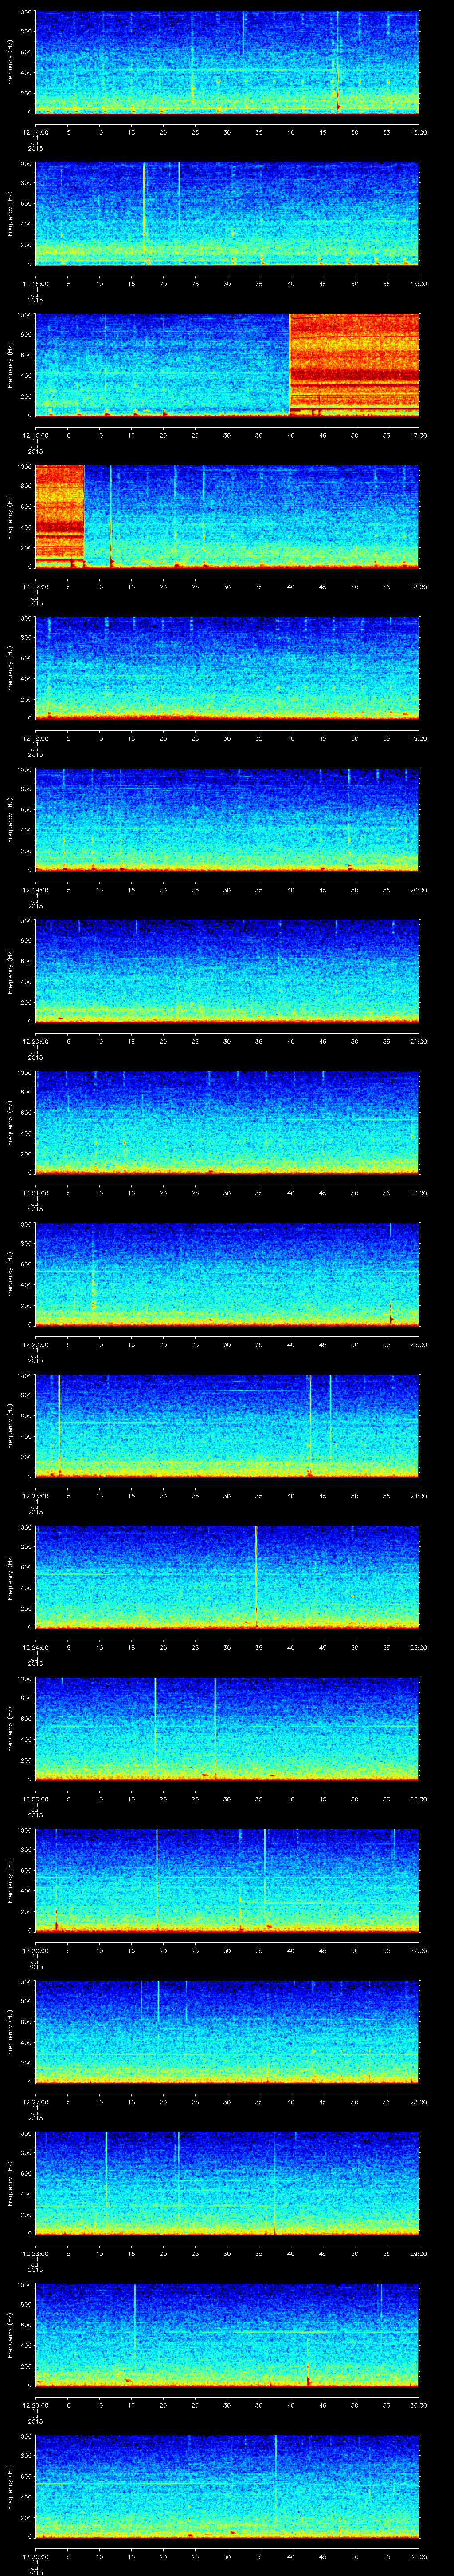Click the "12:19:00" time axis label

[35, 890]
